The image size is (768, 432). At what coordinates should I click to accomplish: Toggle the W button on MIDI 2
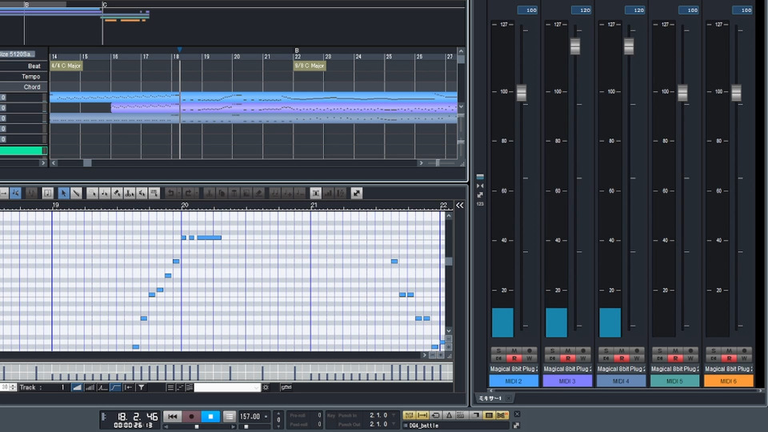(529, 358)
